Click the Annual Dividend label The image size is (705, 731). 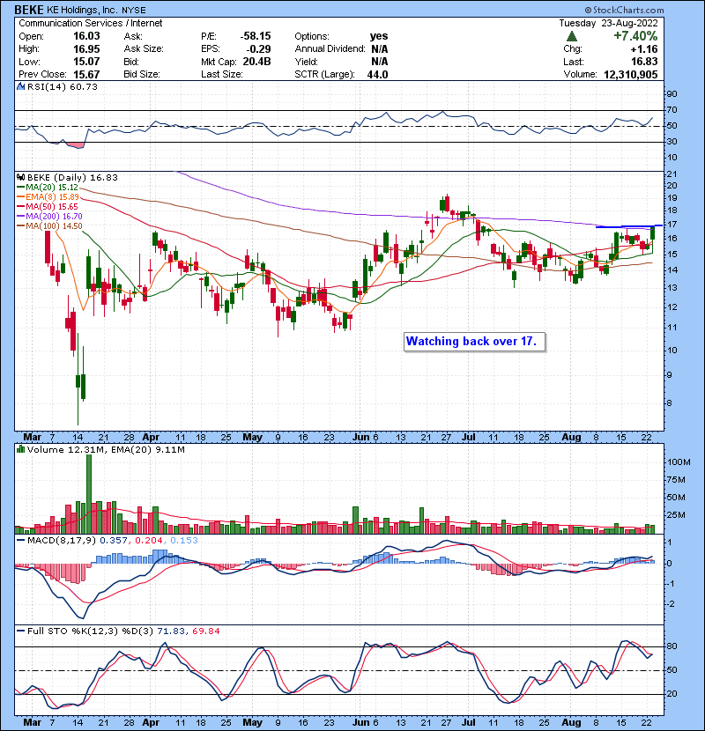click(330, 49)
